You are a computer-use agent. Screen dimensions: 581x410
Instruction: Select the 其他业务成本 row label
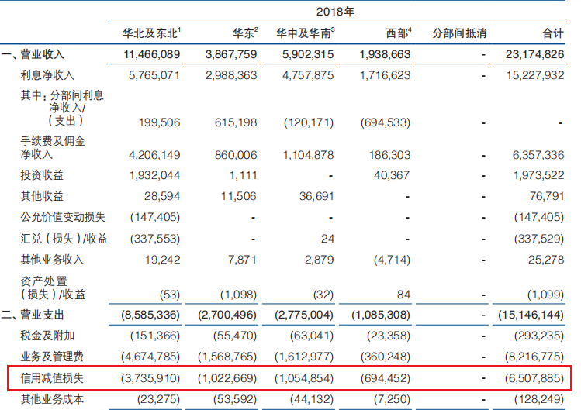click(52, 400)
